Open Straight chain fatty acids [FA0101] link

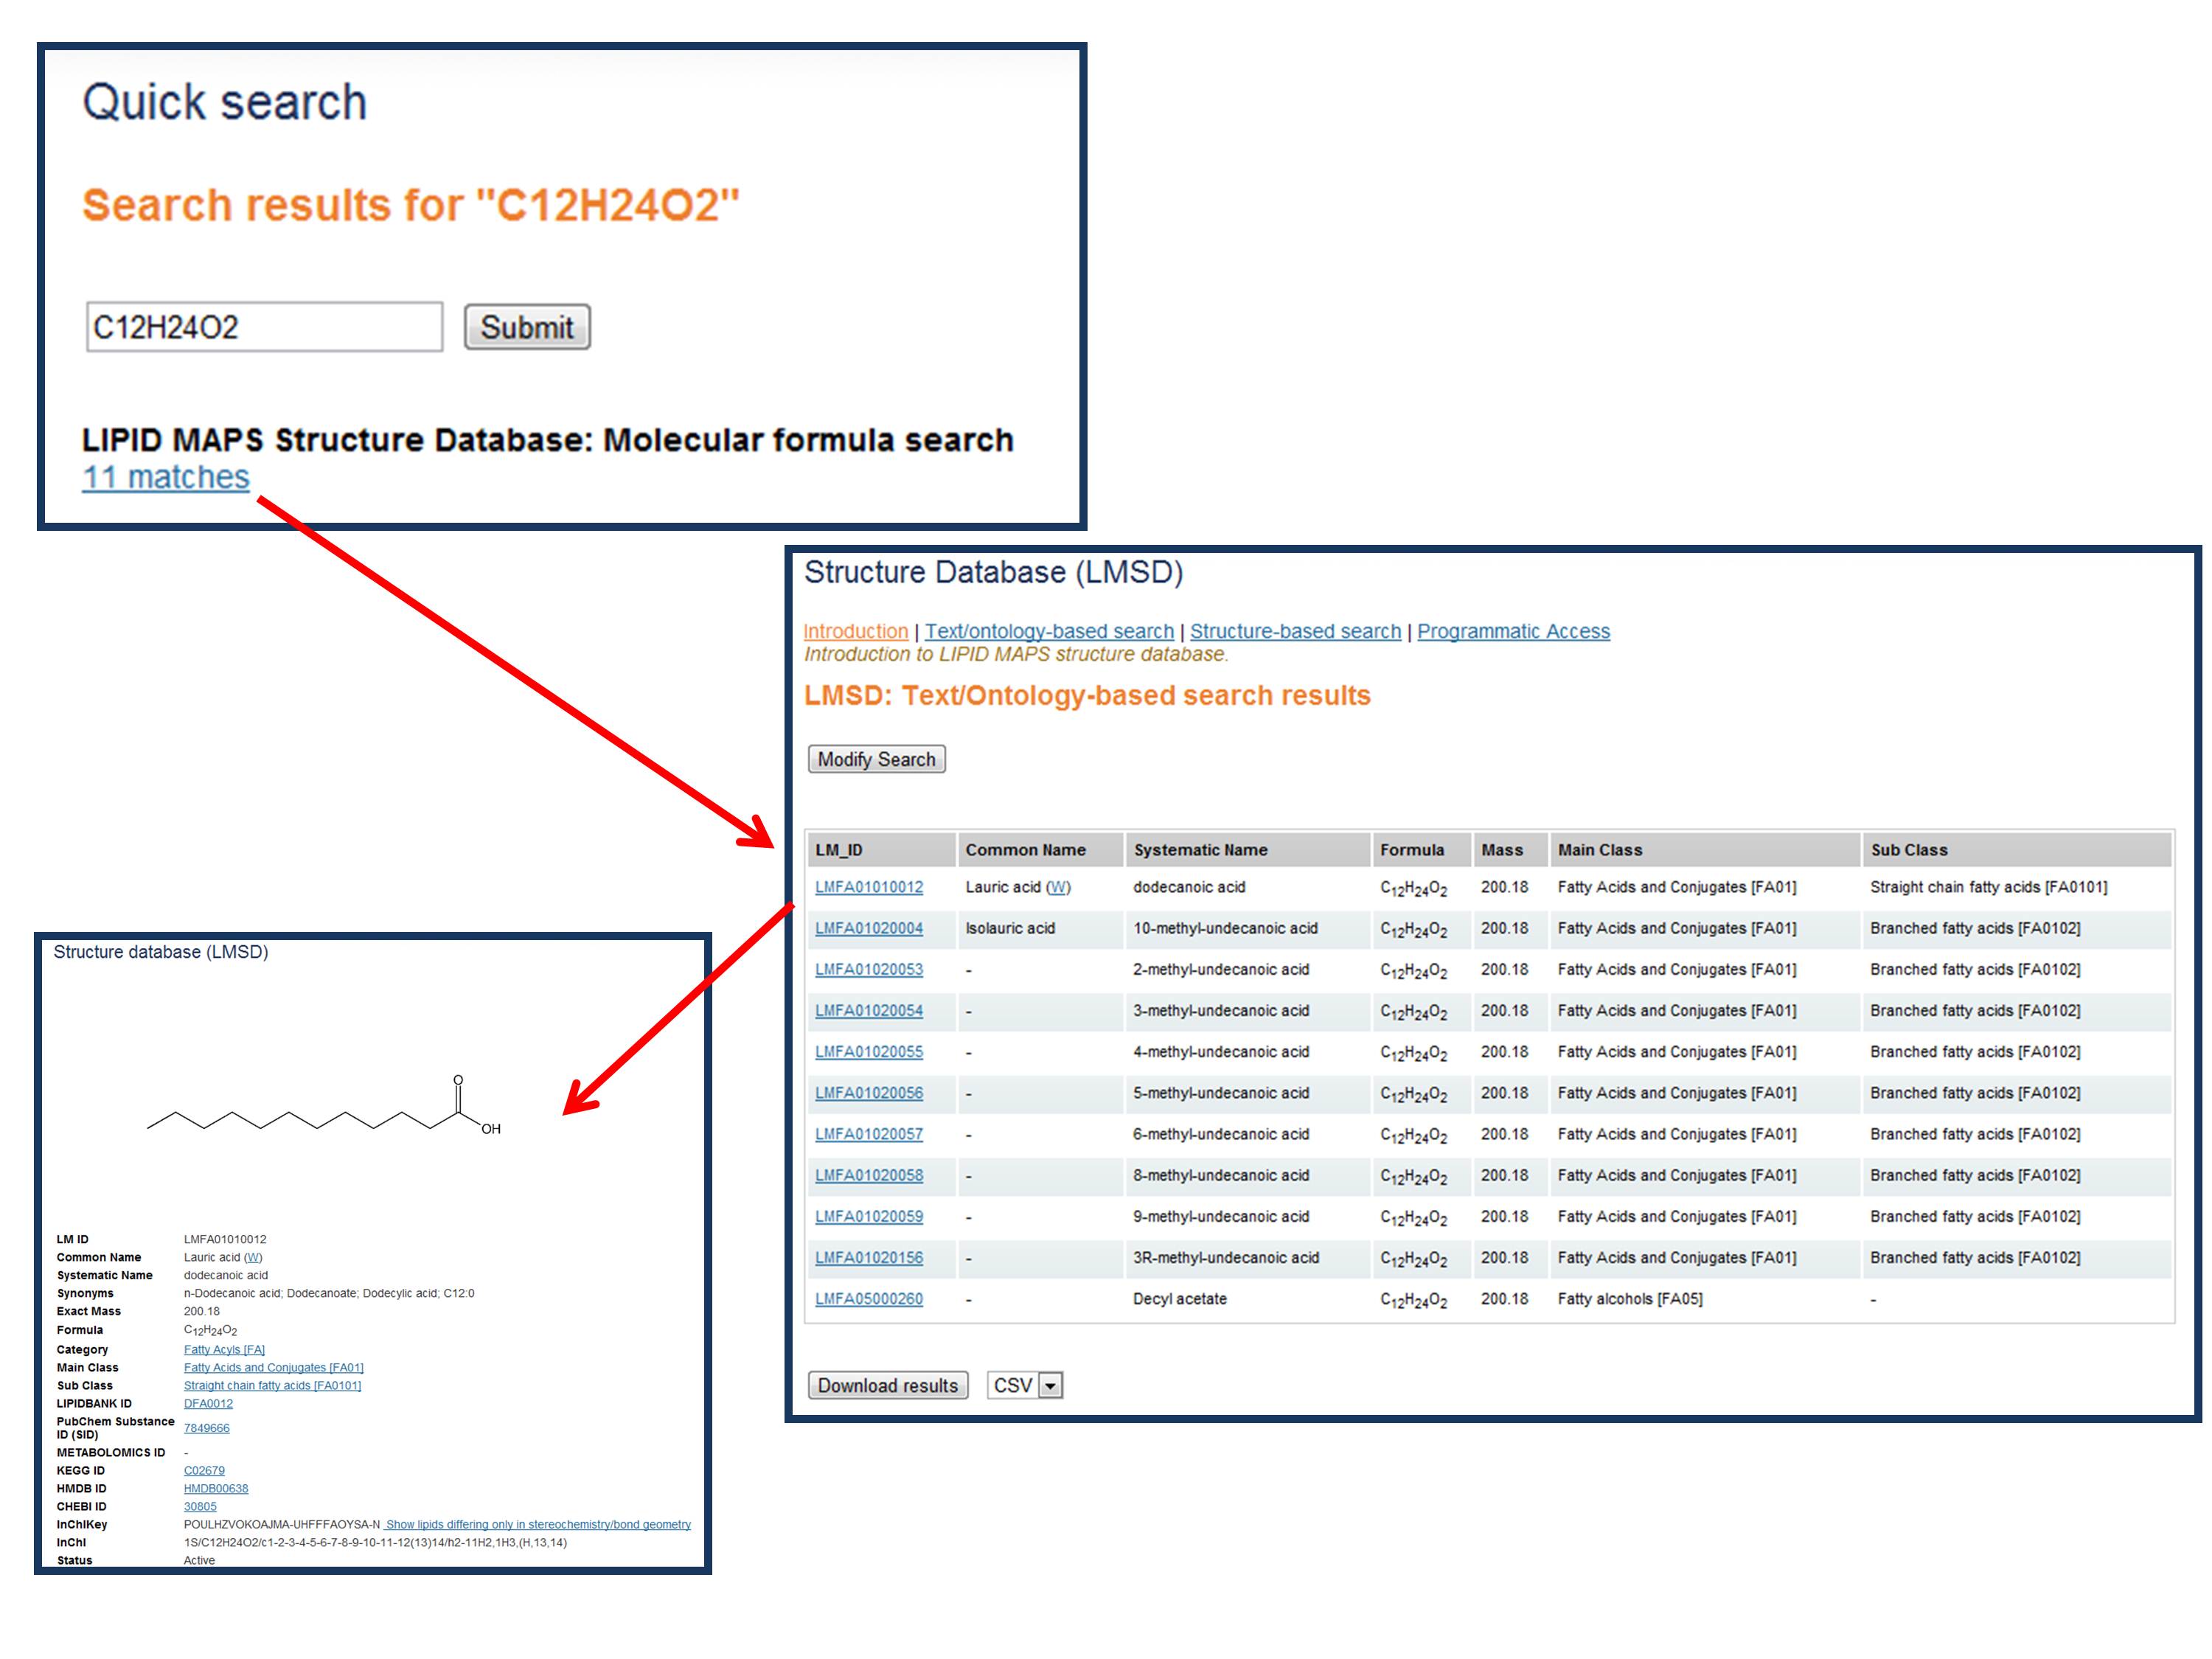click(x=272, y=1385)
